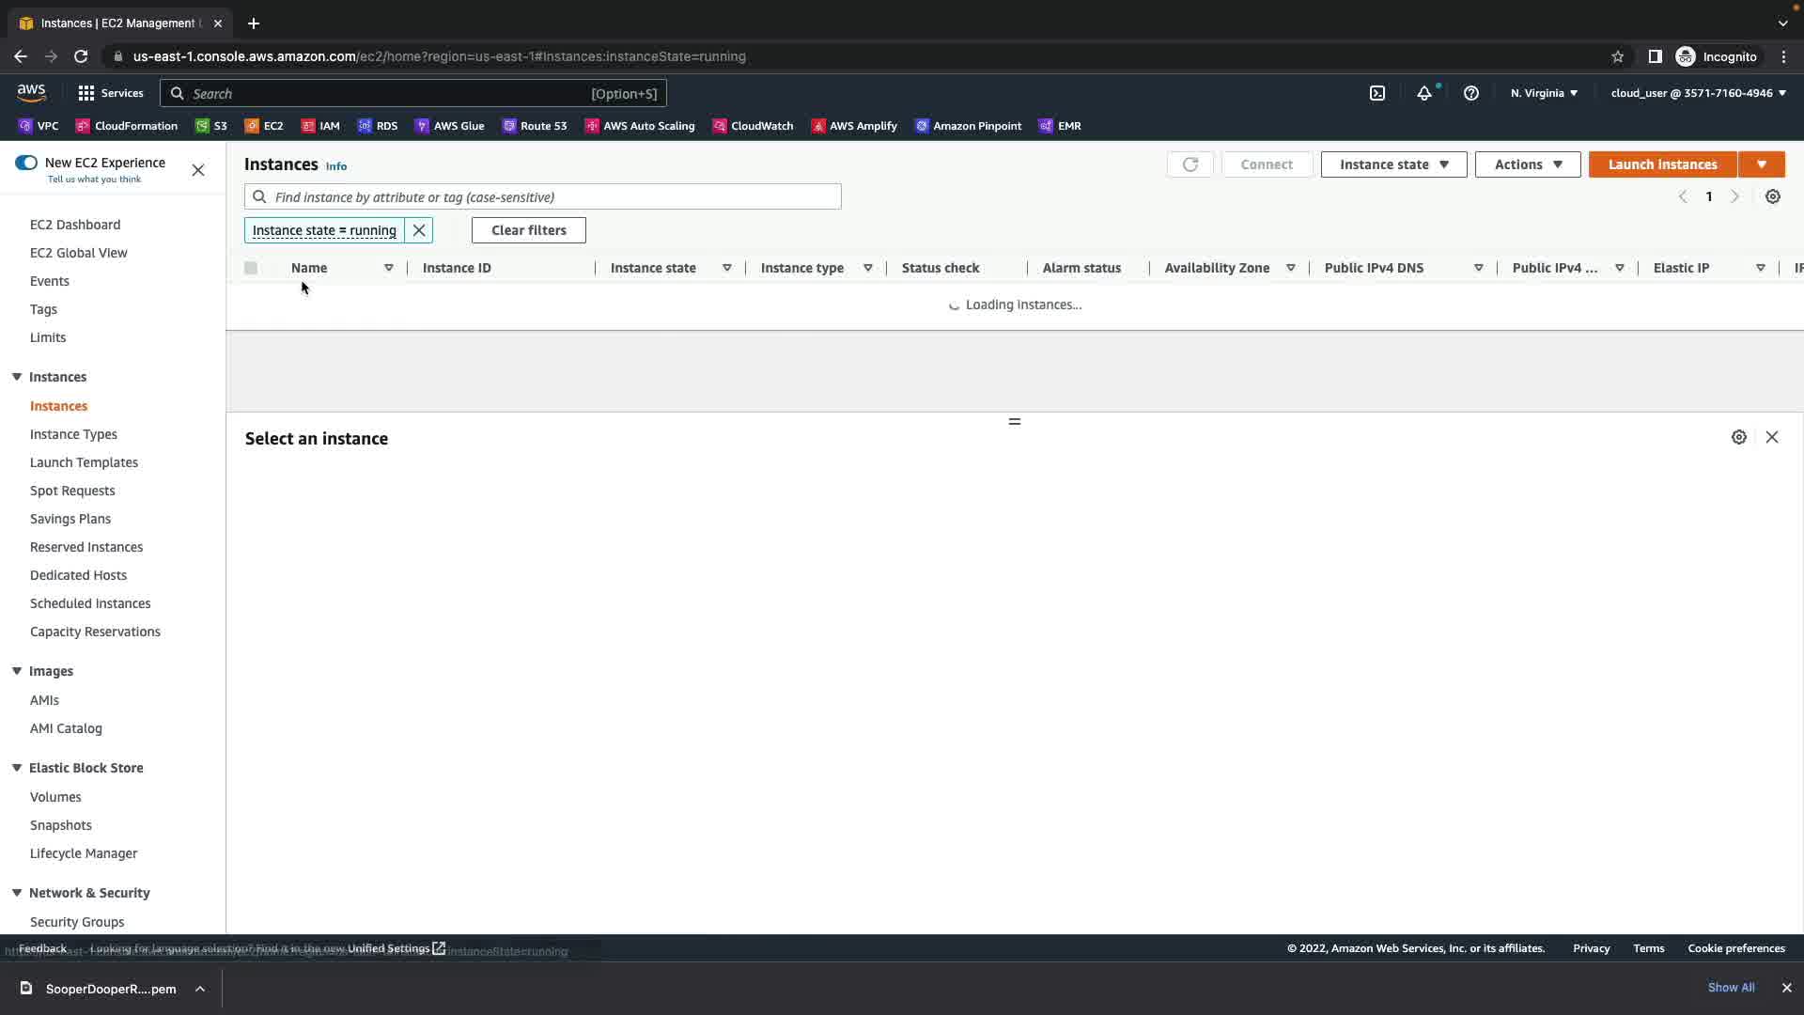The height and width of the screenshot is (1015, 1804).
Task: Check the select all instances checkbox
Action: 251,268
